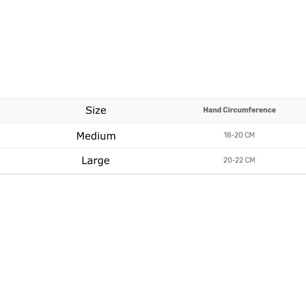Click the top border of the header row
This screenshot has width=306, height=306.
[x=153, y=98]
